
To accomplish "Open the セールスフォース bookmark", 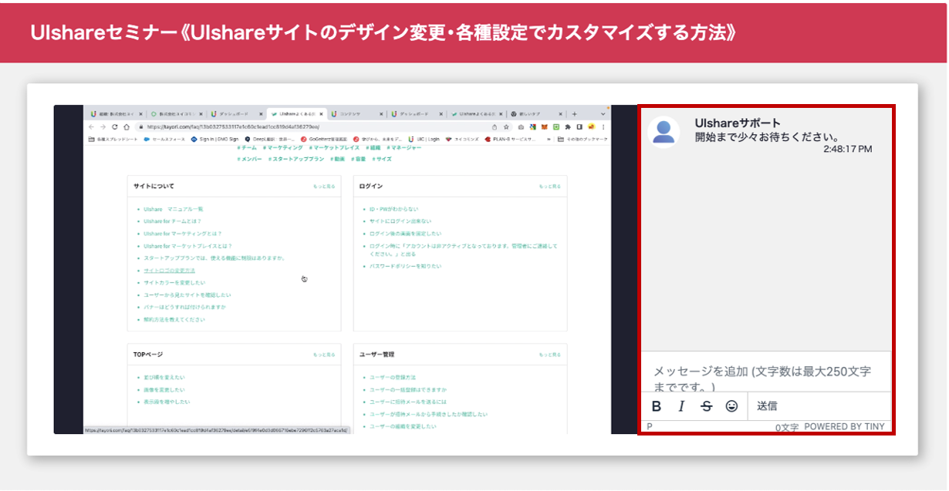I will click(x=164, y=139).
